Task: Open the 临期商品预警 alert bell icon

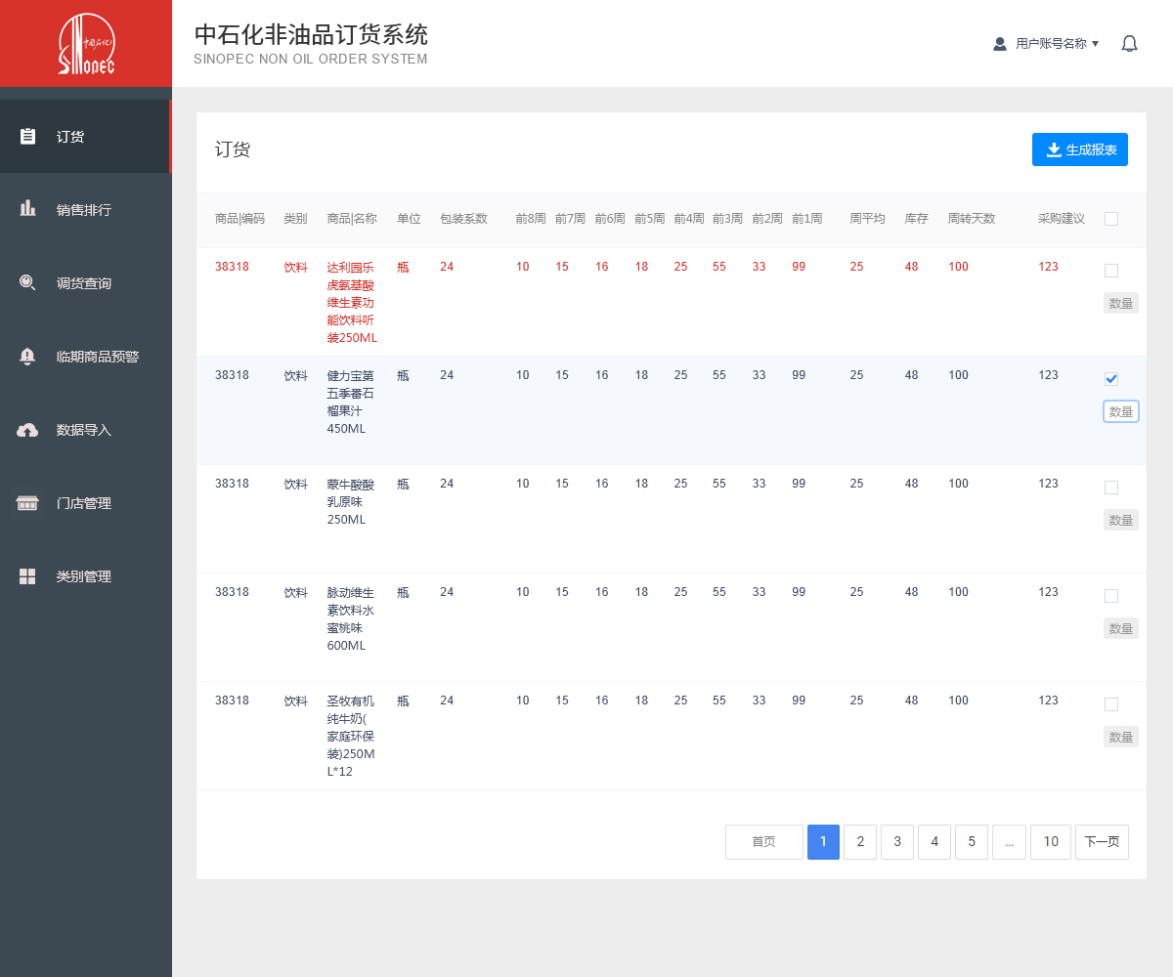Action: coord(28,357)
